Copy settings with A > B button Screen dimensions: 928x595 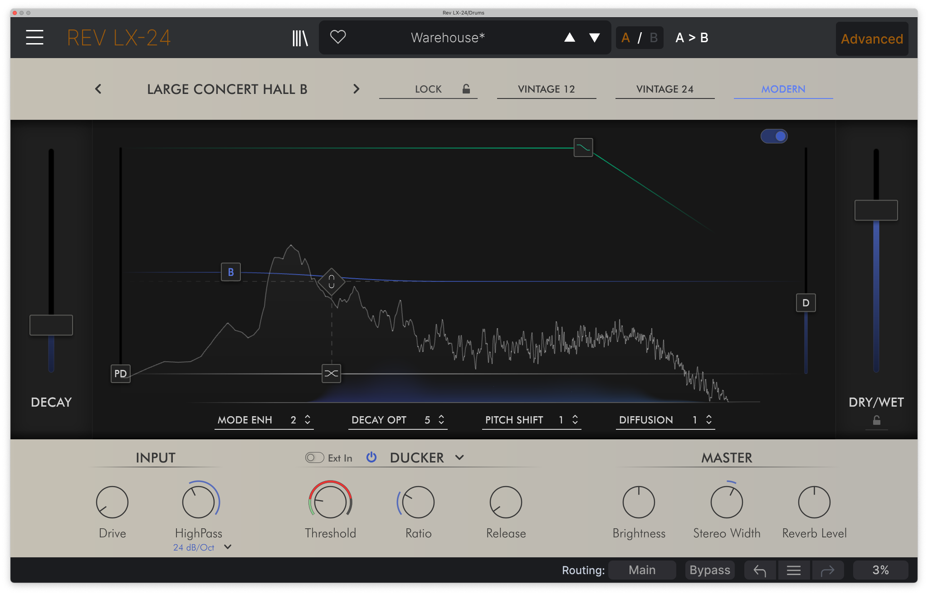[692, 38]
